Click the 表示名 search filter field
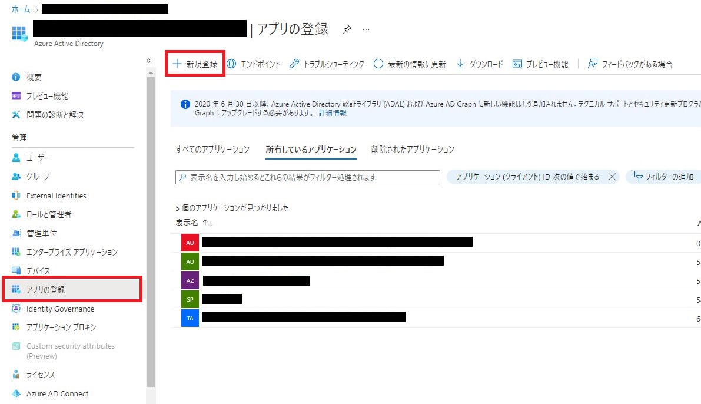 [308, 177]
